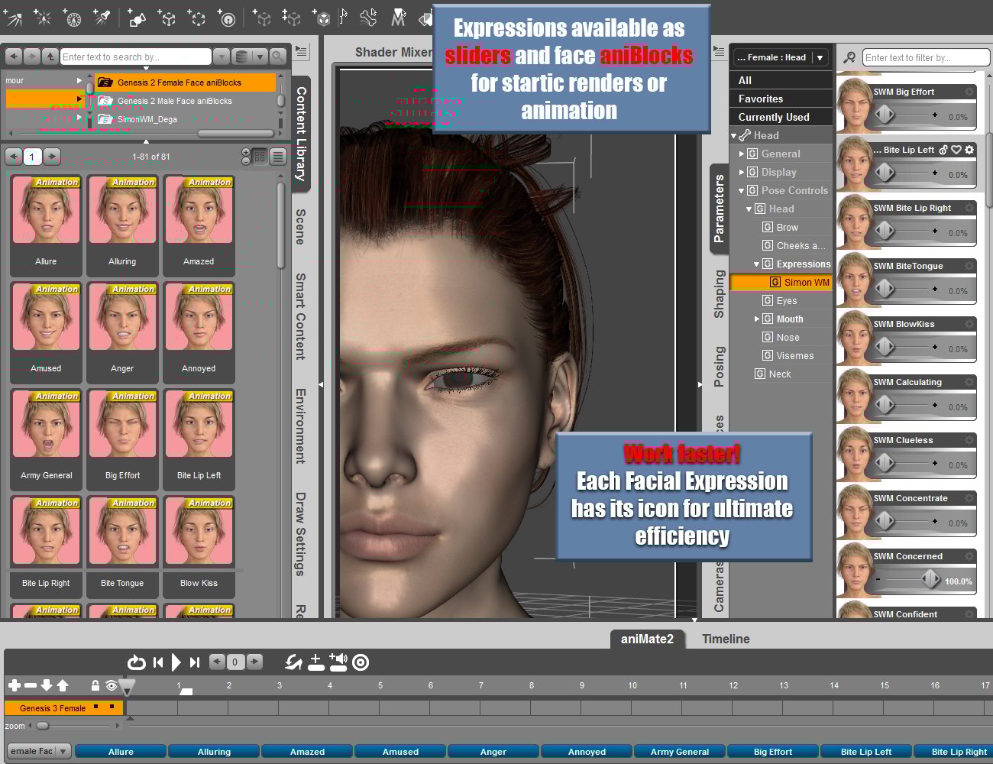Show Favorites parameters filter

click(x=781, y=99)
